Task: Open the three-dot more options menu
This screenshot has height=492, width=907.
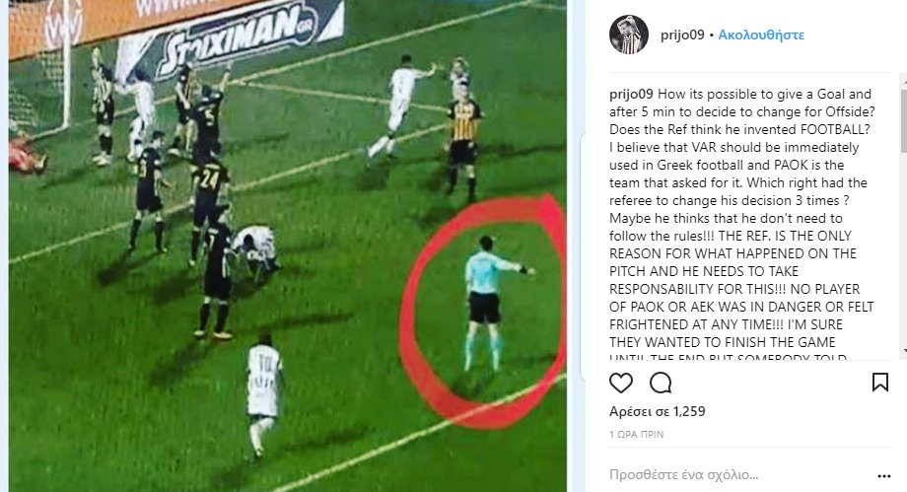Action: pos(884,476)
